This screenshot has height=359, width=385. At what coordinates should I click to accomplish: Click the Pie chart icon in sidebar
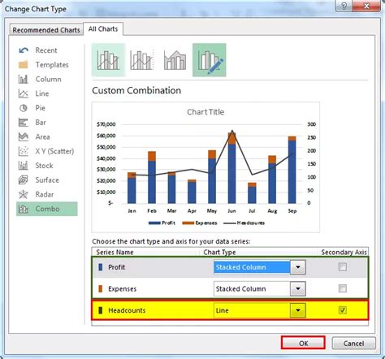[24, 108]
